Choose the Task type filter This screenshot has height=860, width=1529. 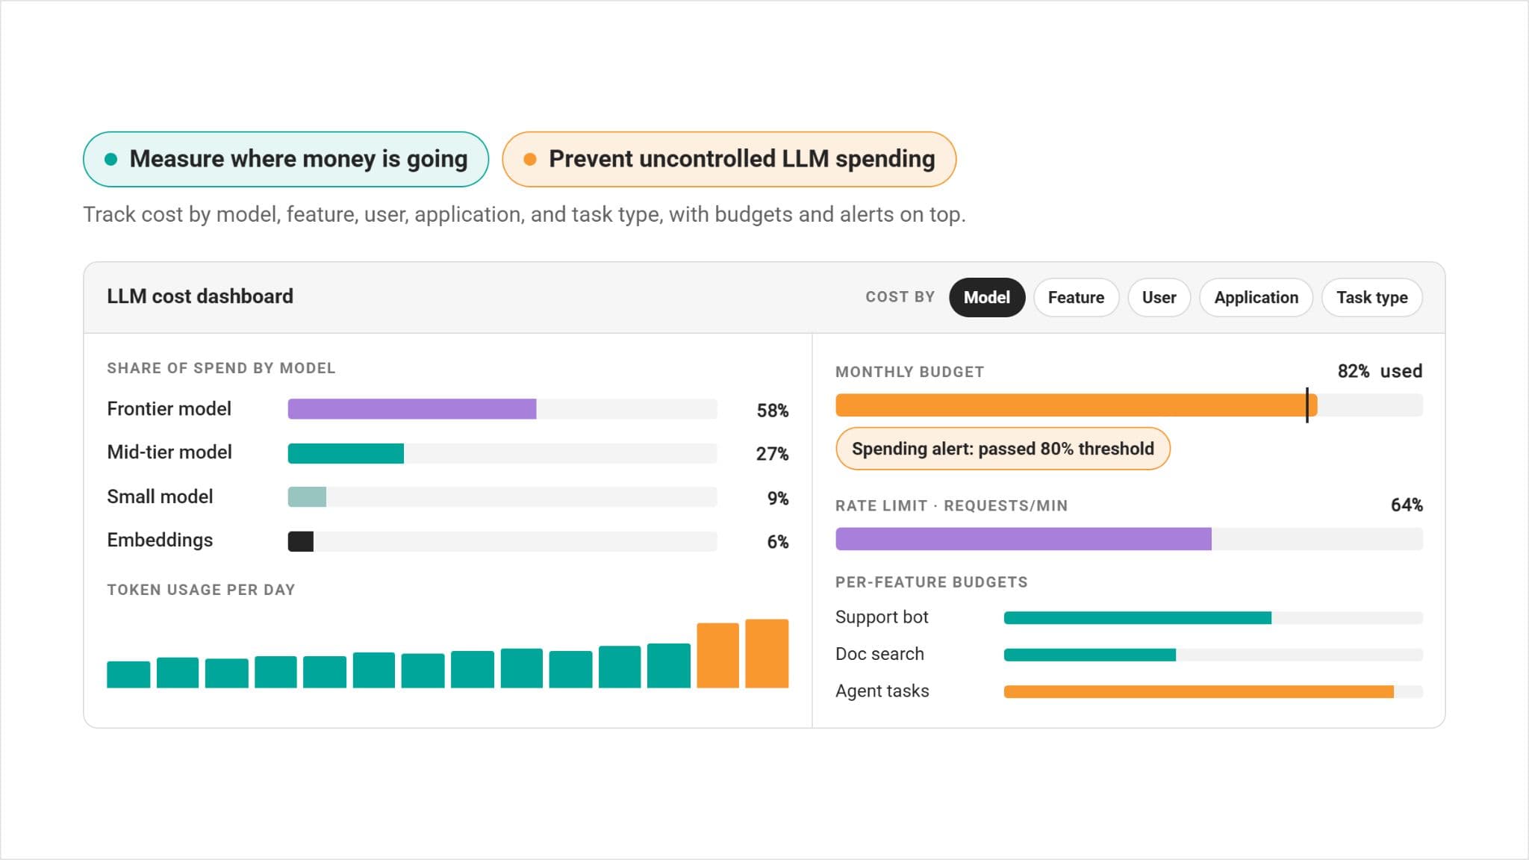tap(1371, 297)
